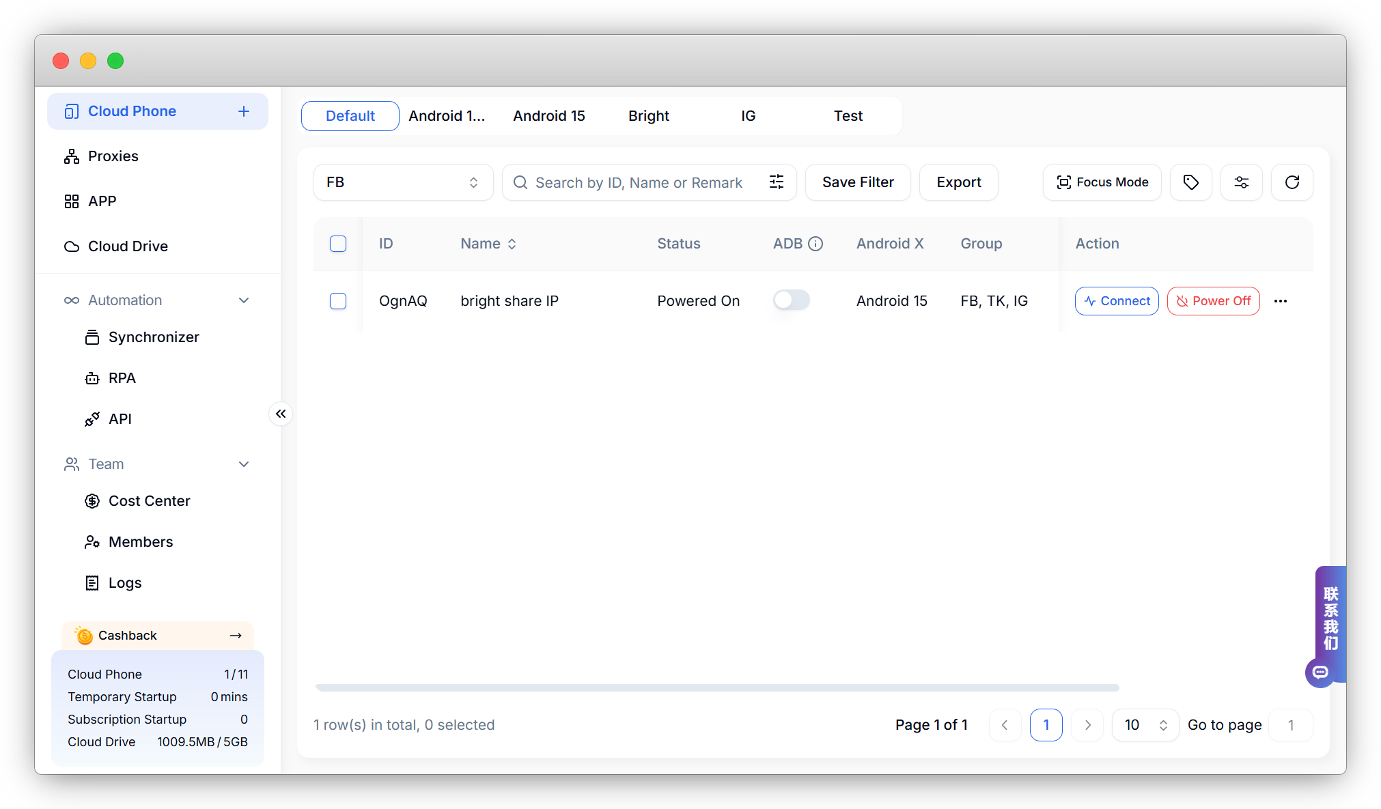This screenshot has height=809, width=1381.
Task: Open the chat support bubble icon
Action: coord(1320,672)
